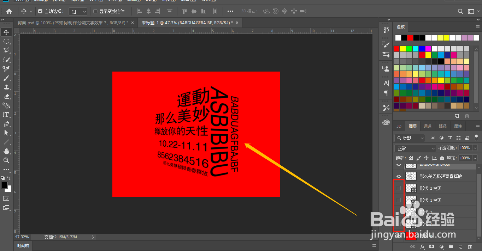Click Add layer style fx icon
Screen dimensions: 482x251
click(422, 247)
